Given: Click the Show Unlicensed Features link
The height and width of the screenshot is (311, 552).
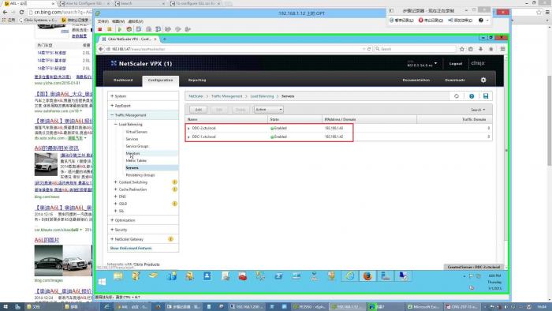Looking at the screenshot, I should [131, 249].
